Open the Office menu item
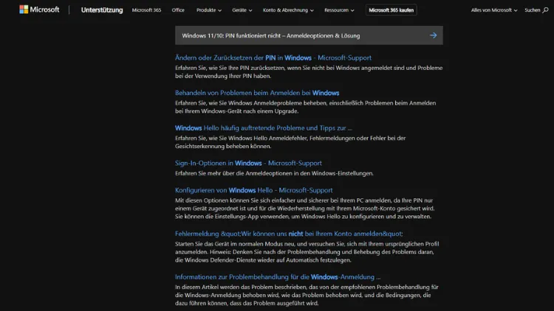This screenshot has height=311, width=554. coord(178,10)
